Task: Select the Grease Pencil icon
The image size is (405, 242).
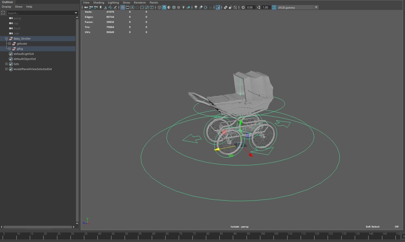Action: 115,7
